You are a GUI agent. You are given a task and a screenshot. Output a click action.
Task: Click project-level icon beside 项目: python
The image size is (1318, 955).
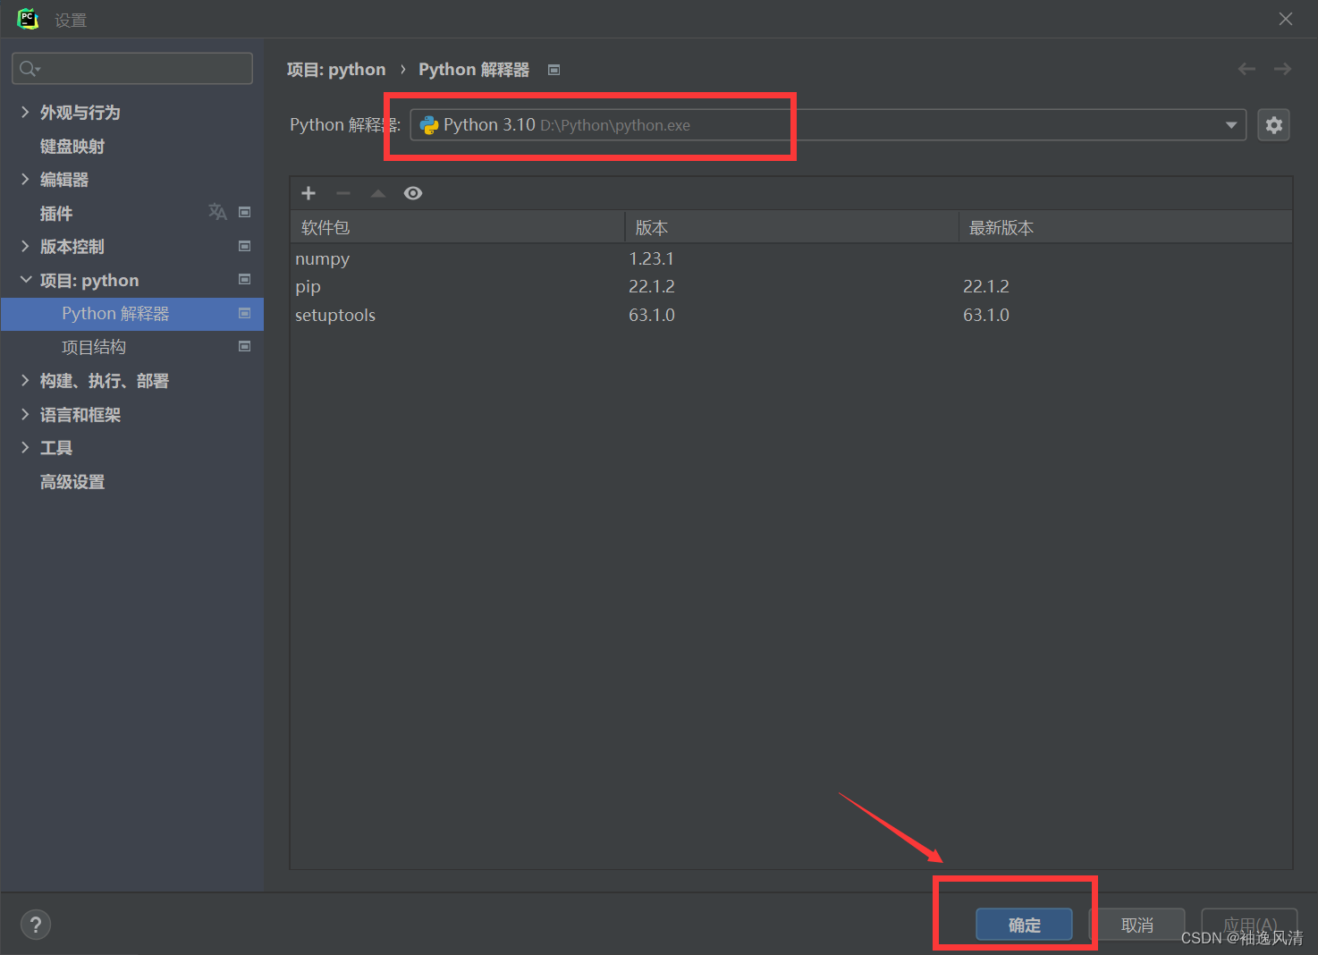click(x=244, y=279)
